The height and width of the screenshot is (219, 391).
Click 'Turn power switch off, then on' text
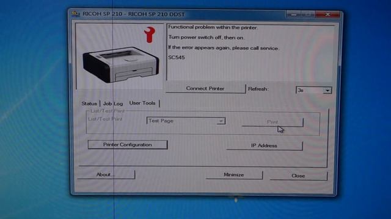(206, 38)
